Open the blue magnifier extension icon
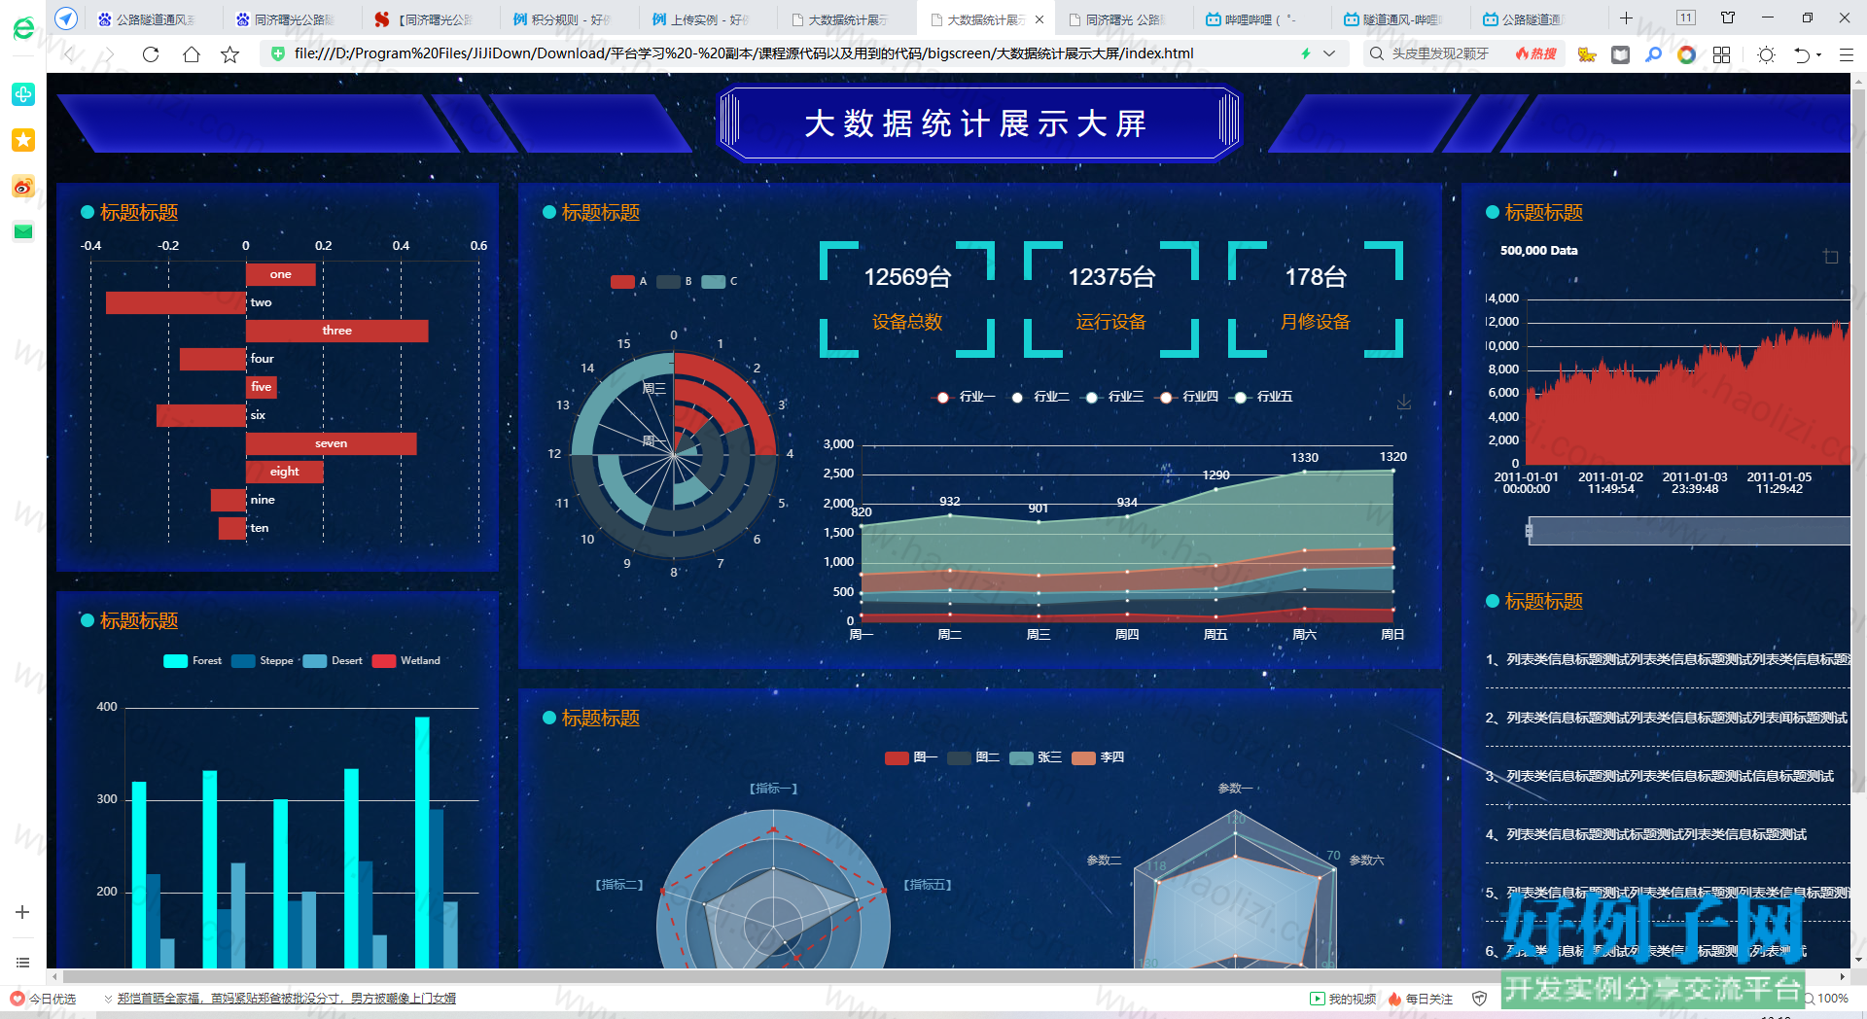 coord(1653,54)
